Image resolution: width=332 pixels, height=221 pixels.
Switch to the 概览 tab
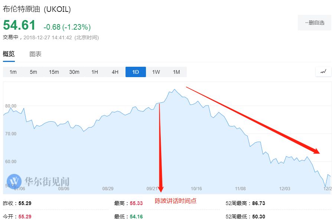pyautogui.click(x=9, y=54)
